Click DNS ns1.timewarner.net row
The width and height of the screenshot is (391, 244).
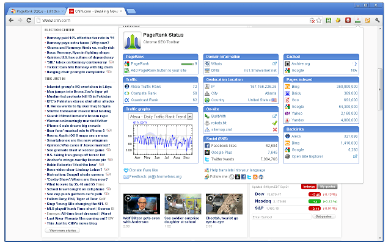241,71
